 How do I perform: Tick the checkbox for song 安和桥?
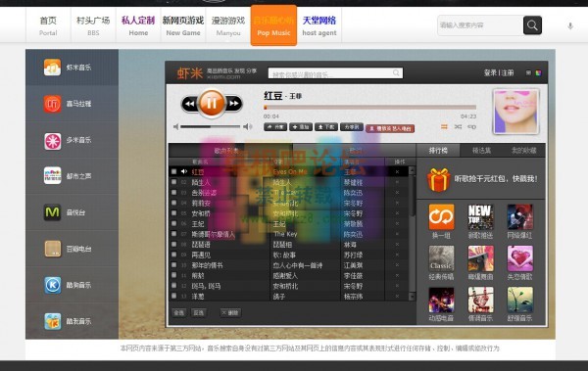[174, 213]
